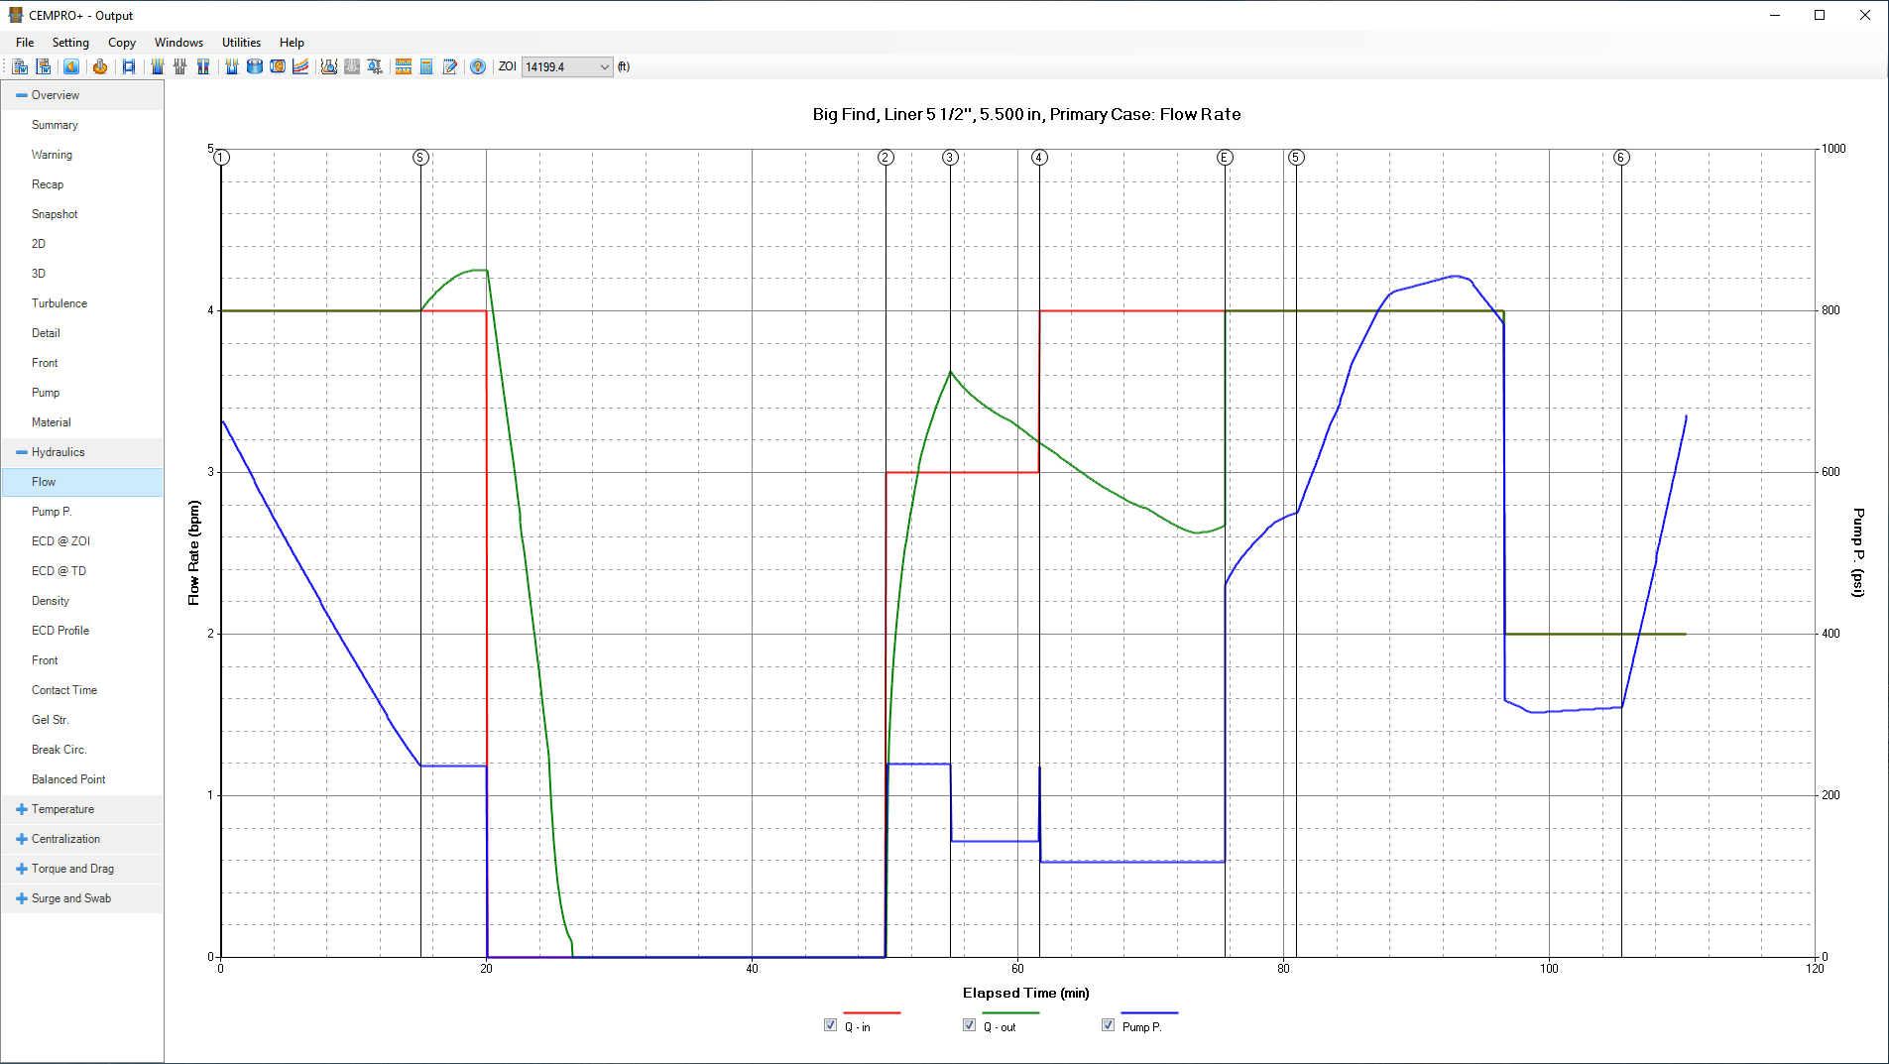This screenshot has height=1064, width=1889.
Task: Expand the Temperature section
Action: (x=22, y=809)
